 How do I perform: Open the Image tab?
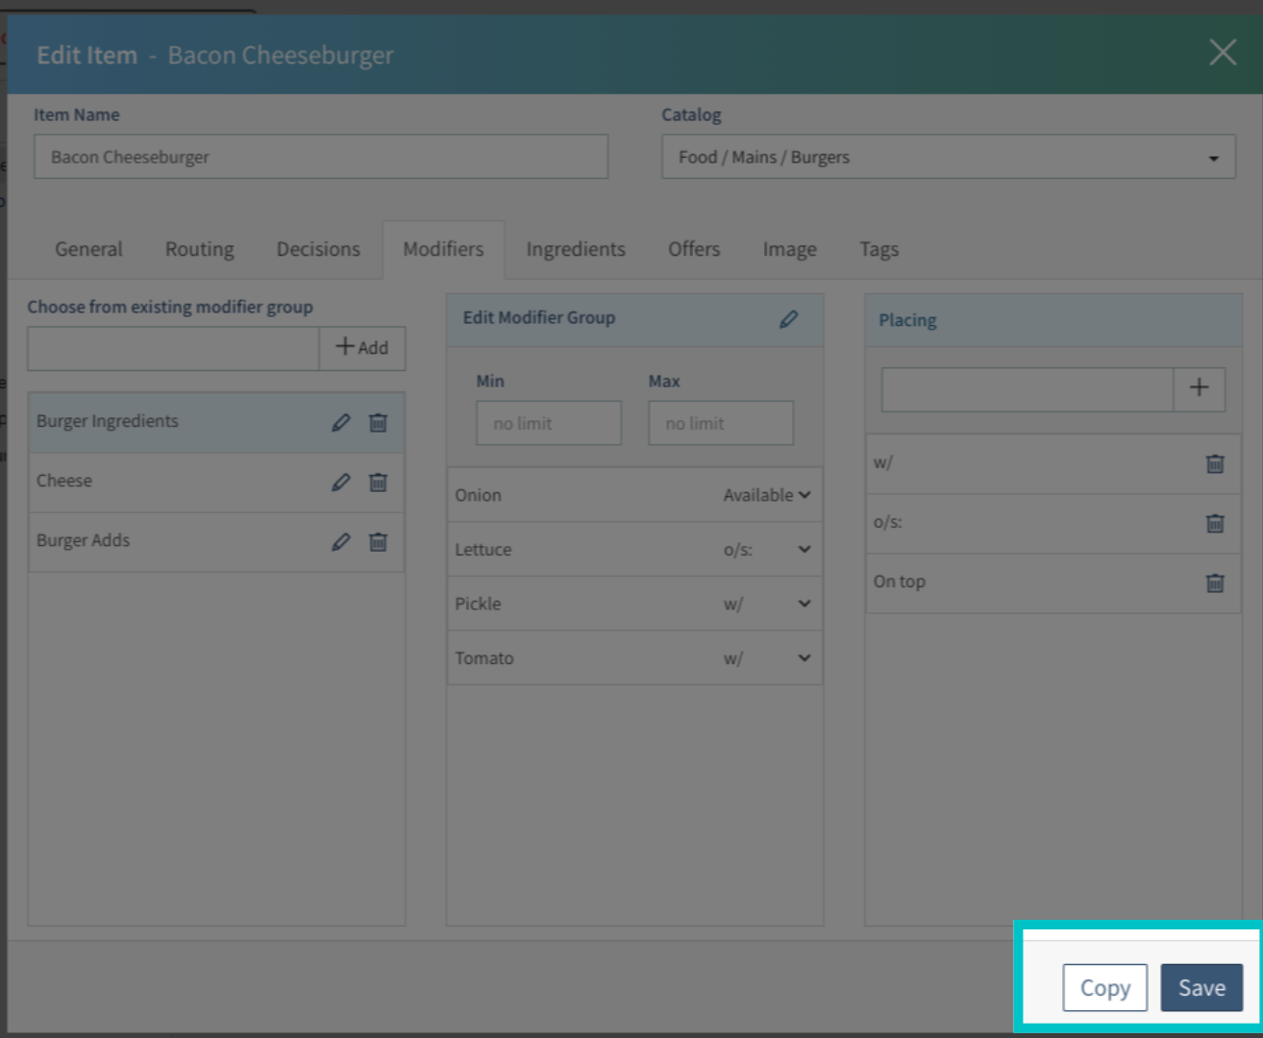[x=788, y=249]
